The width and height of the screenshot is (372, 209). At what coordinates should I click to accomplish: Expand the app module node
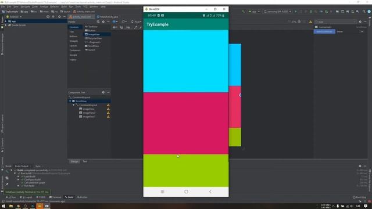pyautogui.click(x=6, y=21)
